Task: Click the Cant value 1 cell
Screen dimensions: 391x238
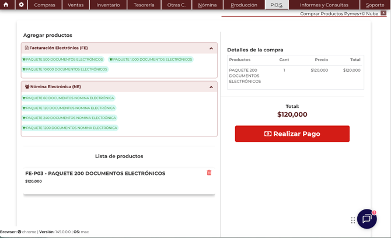Action: 284,70
